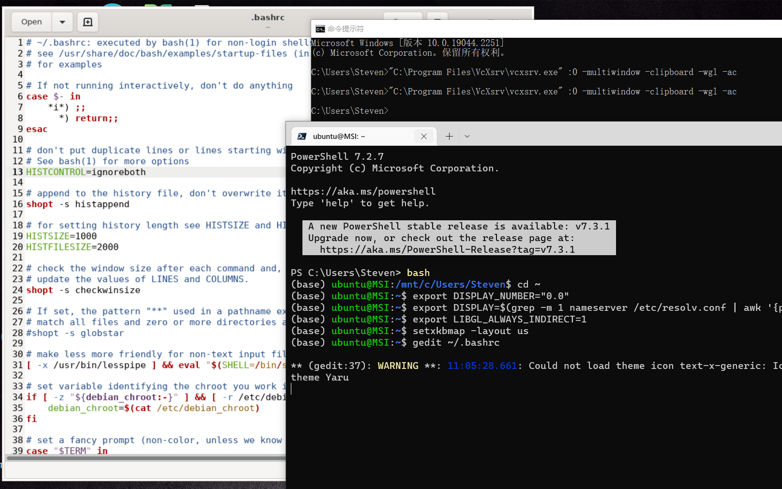Click the command prompt icon in the title bar
Screen dimensions: 782x489
[x=320, y=29]
